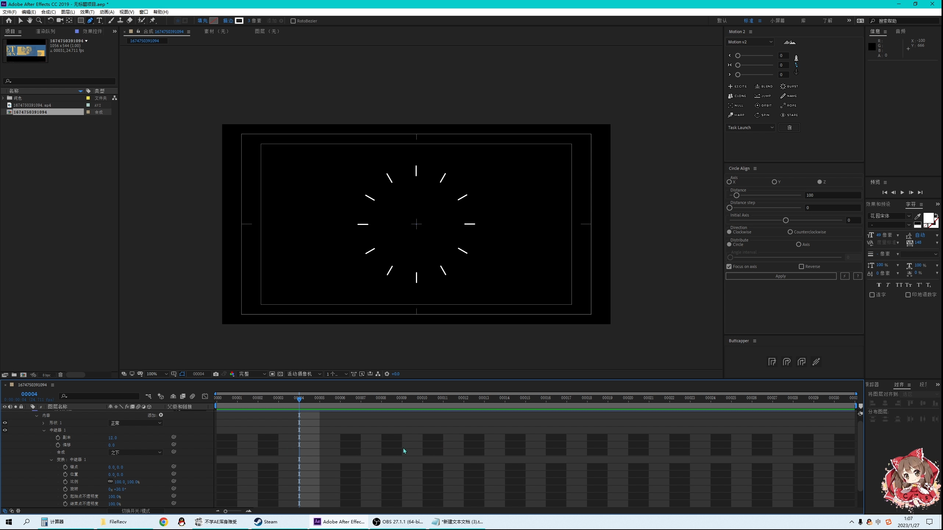Collapse the 中继器 1 property group
The width and height of the screenshot is (943, 530).
44,430
